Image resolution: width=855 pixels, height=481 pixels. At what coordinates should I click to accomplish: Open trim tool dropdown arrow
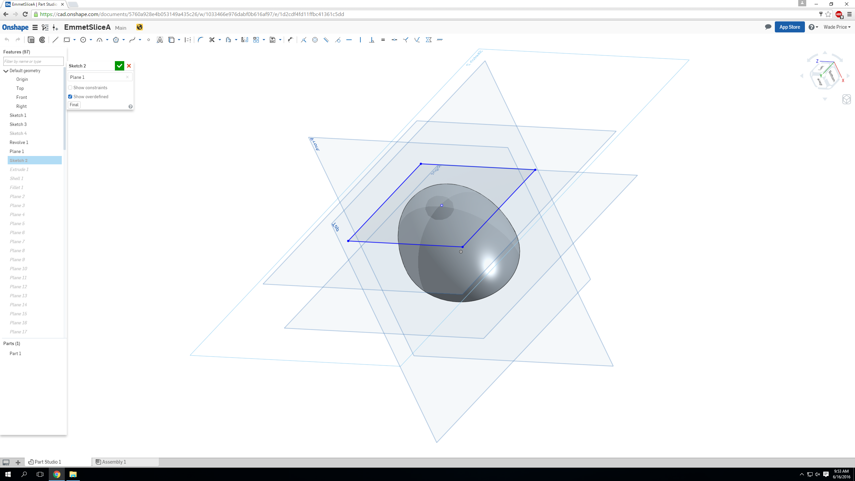(x=220, y=40)
